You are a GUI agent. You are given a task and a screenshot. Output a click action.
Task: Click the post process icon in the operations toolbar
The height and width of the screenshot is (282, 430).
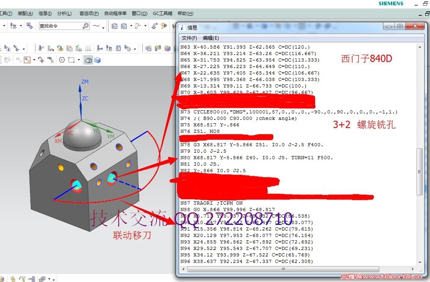(109, 49)
